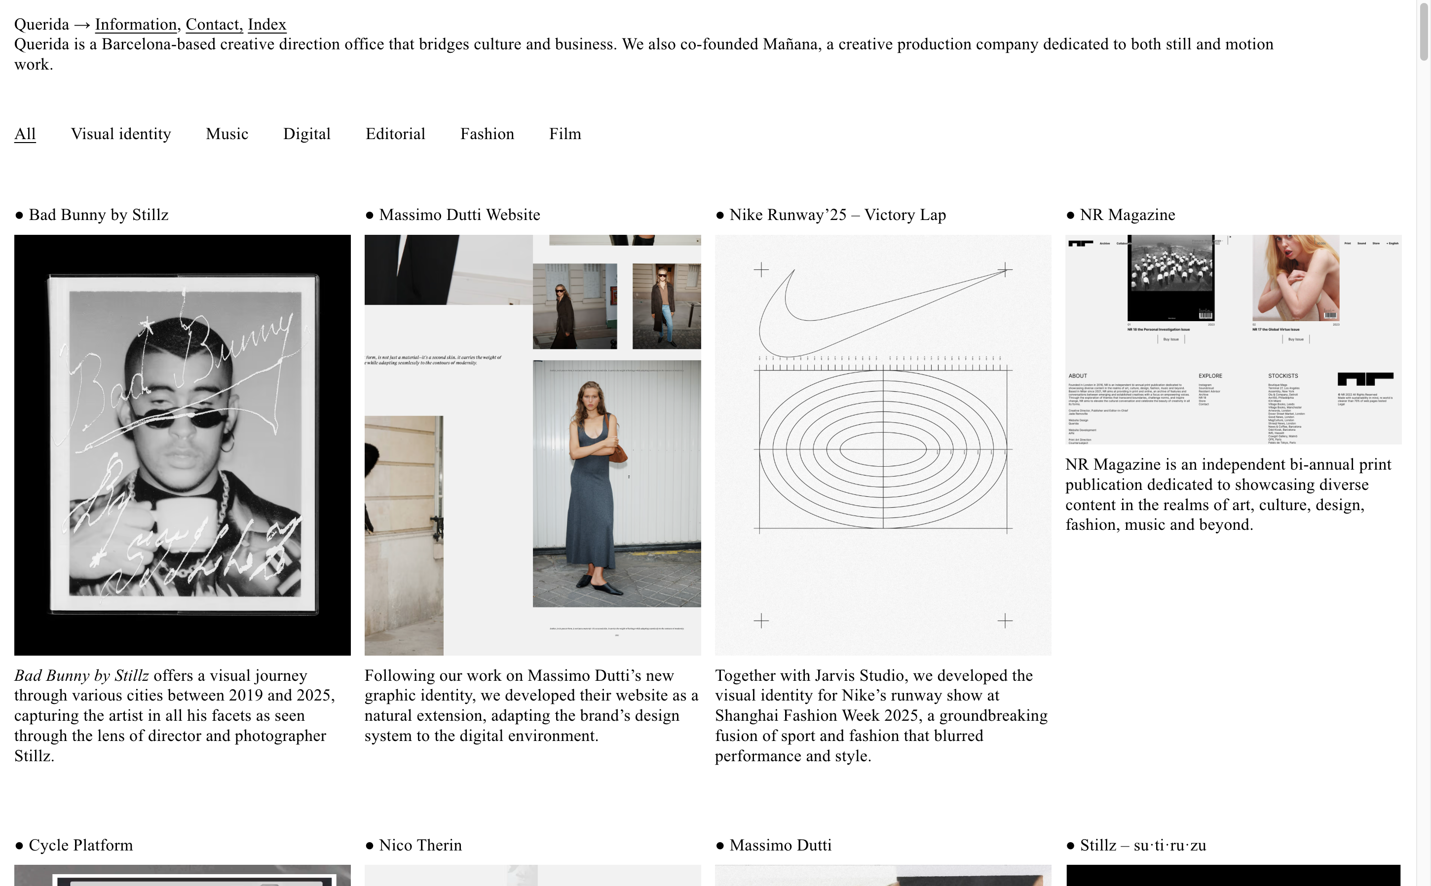Viewport: 1431px width, 886px height.
Task: Open the Stillz – su·ti·ru·zu project title
Action: pyautogui.click(x=1142, y=845)
